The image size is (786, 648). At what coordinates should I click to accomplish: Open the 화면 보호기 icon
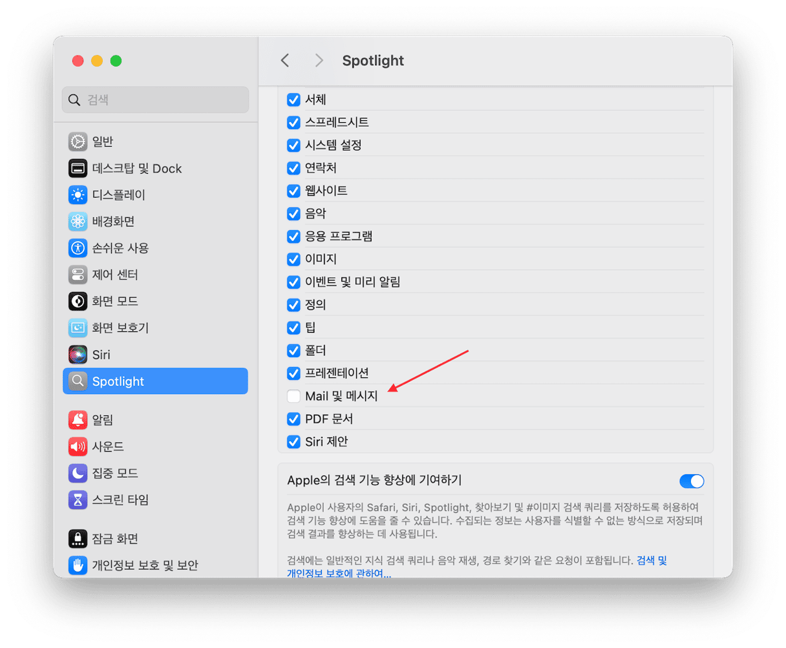coord(78,328)
